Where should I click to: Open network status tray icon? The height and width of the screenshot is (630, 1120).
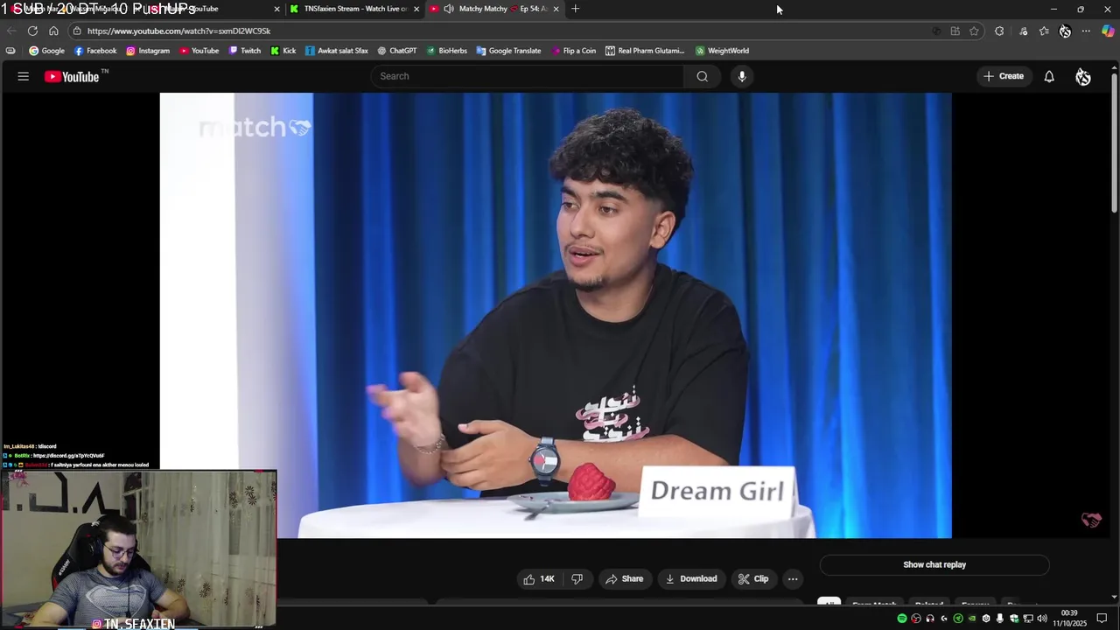[x=1028, y=619]
